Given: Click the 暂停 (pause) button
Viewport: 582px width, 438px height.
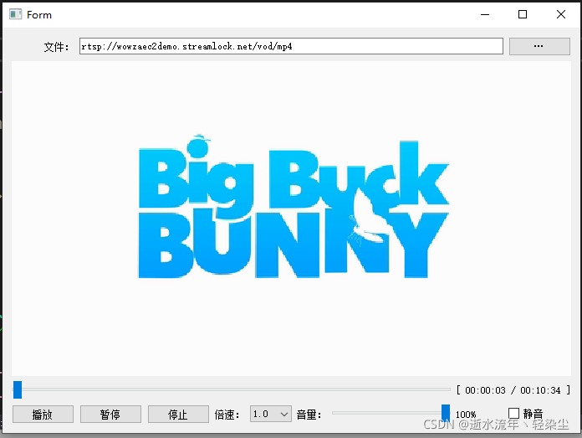Looking at the screenshot, I should point(110,415).
